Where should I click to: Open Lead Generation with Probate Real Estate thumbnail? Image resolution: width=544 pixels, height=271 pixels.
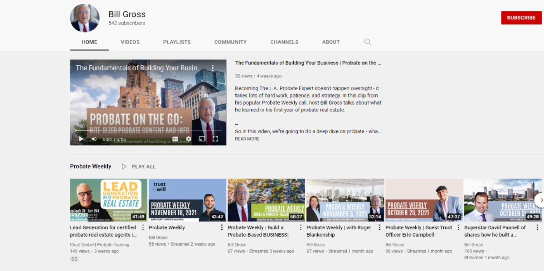coord(109,200)
